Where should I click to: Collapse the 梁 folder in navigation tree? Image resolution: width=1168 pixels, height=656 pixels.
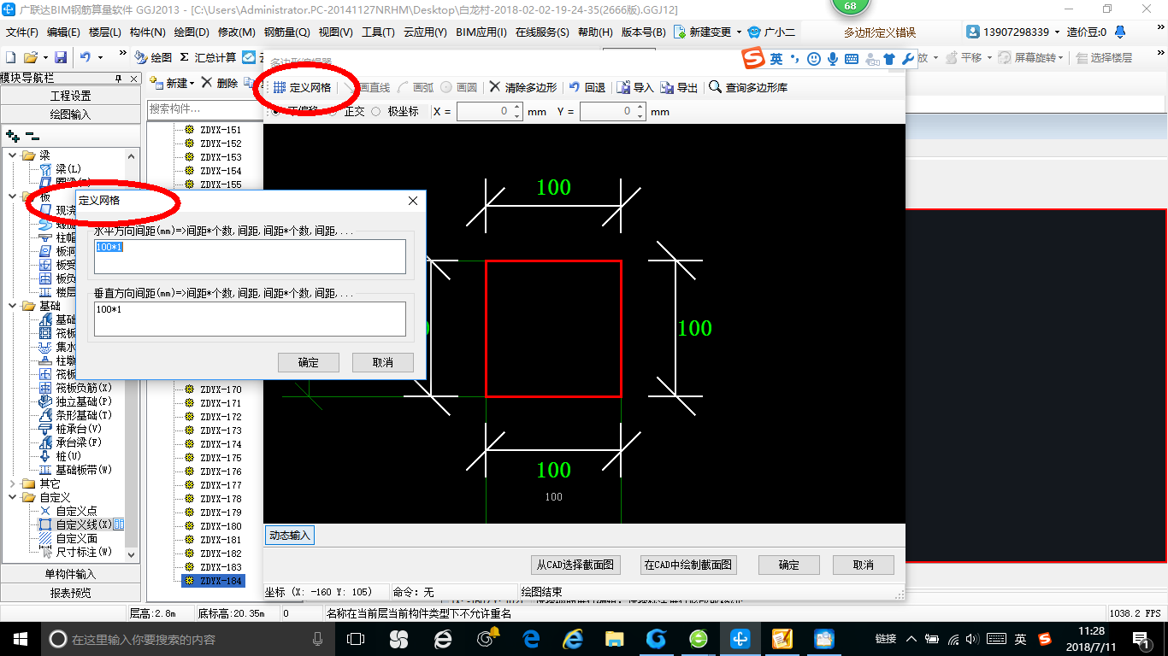13,155
